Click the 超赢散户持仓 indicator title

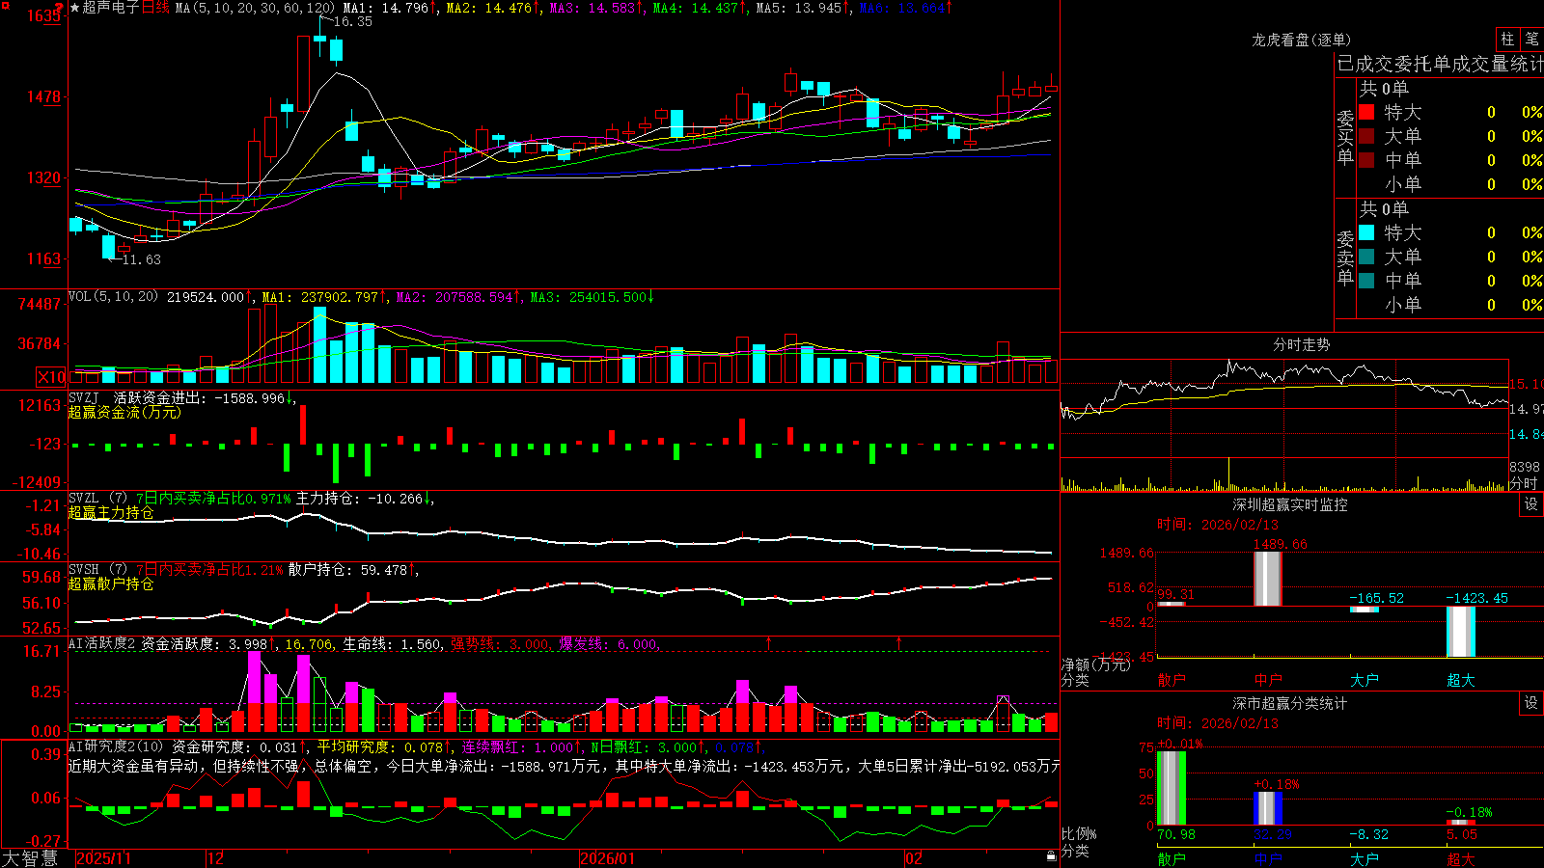point(111,584)
